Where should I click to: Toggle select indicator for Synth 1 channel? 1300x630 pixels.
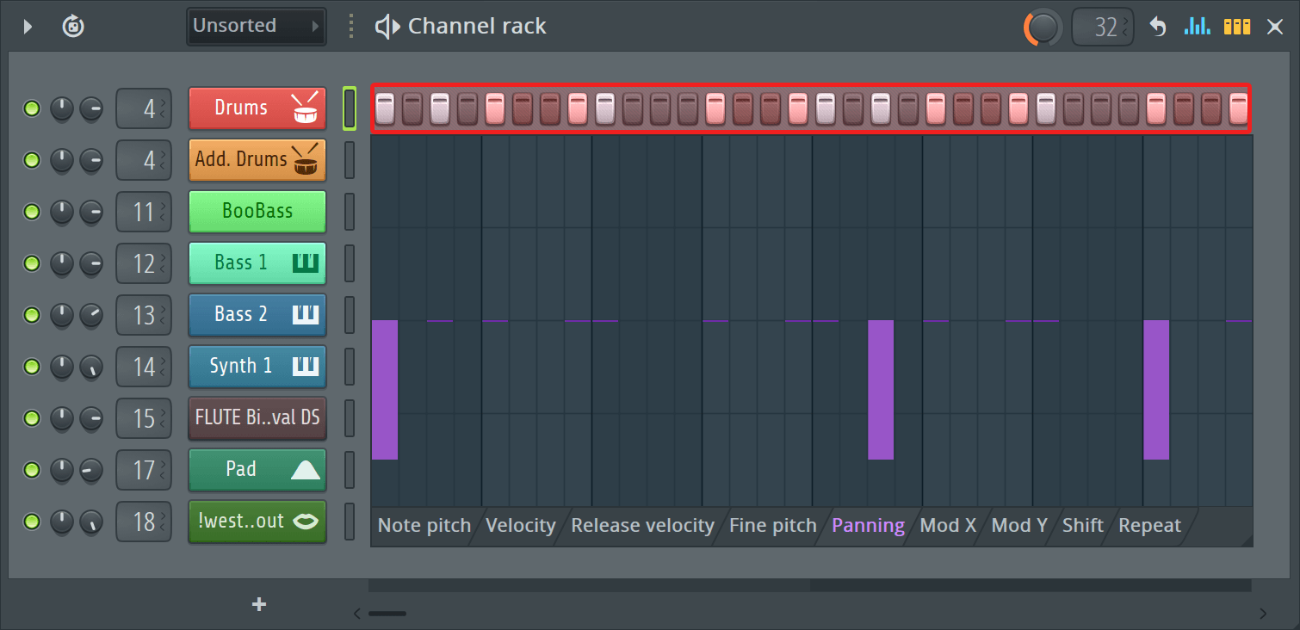[350, 367]
